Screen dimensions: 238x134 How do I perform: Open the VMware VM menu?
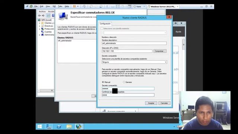[54, 6]
